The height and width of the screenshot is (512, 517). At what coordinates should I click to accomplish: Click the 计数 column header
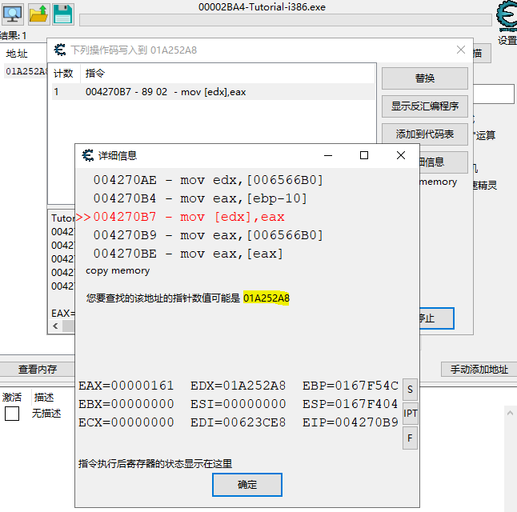click(64, 73)
